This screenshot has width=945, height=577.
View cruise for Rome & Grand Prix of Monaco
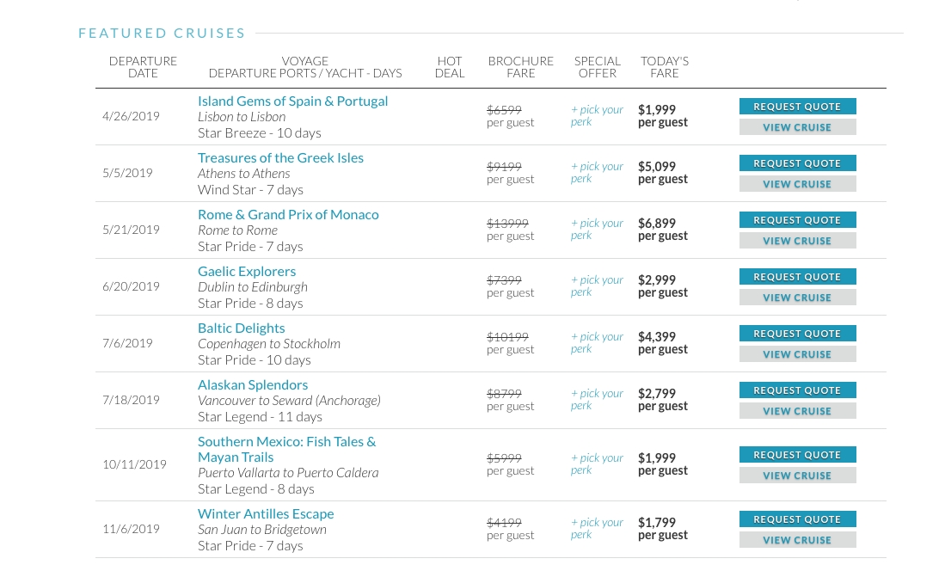point(797,241)
